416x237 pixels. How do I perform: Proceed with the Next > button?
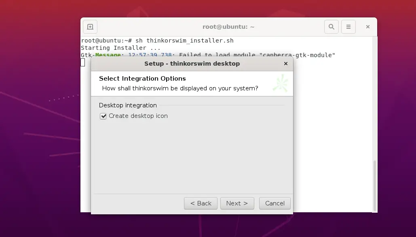[237, 203]
